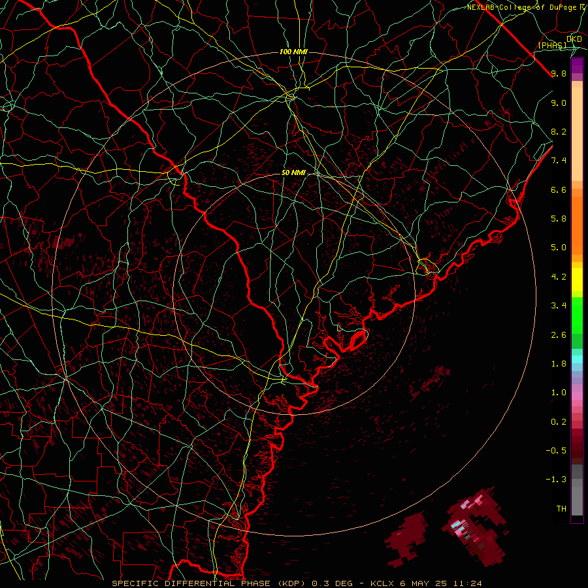Click the "6 MAY 25" date text

coord(424,583)
